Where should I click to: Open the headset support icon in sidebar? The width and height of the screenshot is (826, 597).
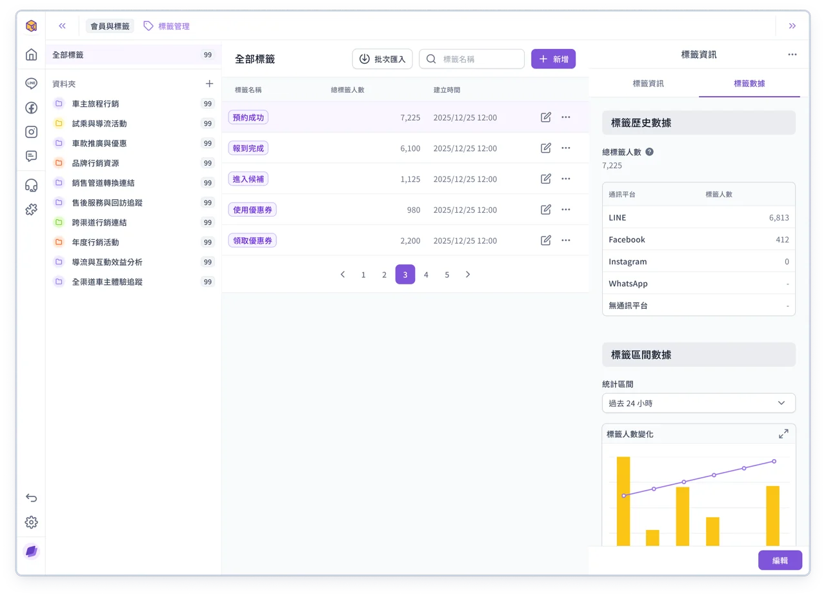31,185
